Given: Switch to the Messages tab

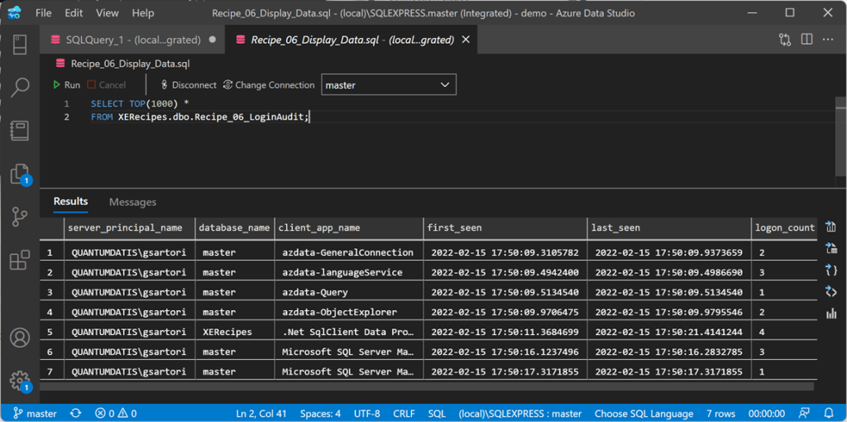Looking at the screenshot, I should pyautogui.click(x=132, y=202).
